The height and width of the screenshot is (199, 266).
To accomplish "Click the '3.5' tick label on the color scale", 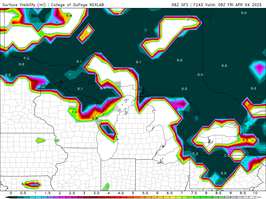I will point(96,193).
